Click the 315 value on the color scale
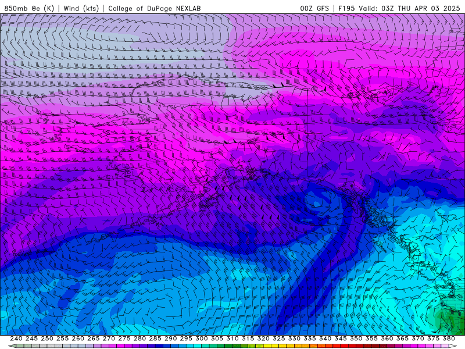 (x=248, y=339)
